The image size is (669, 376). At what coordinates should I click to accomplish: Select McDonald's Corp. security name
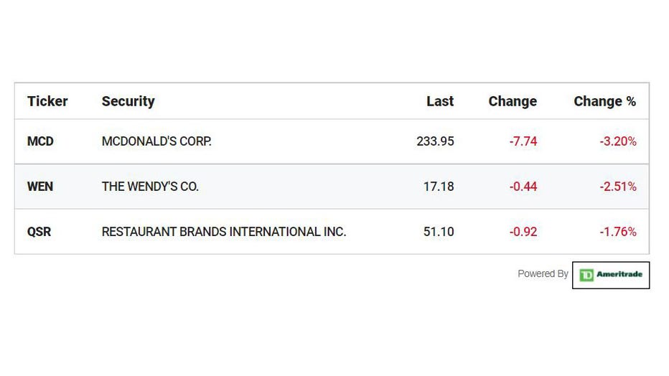point(156,141)
